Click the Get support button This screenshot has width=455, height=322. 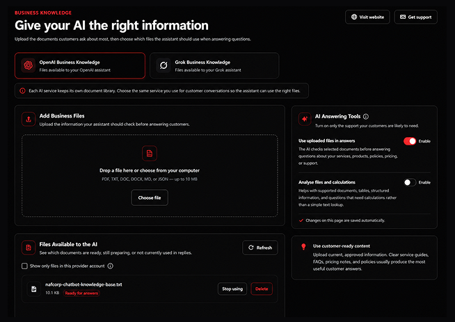click(x=415, y=17)
